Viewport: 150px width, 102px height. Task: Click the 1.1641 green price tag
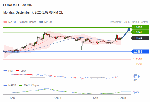tap(140, 32)
